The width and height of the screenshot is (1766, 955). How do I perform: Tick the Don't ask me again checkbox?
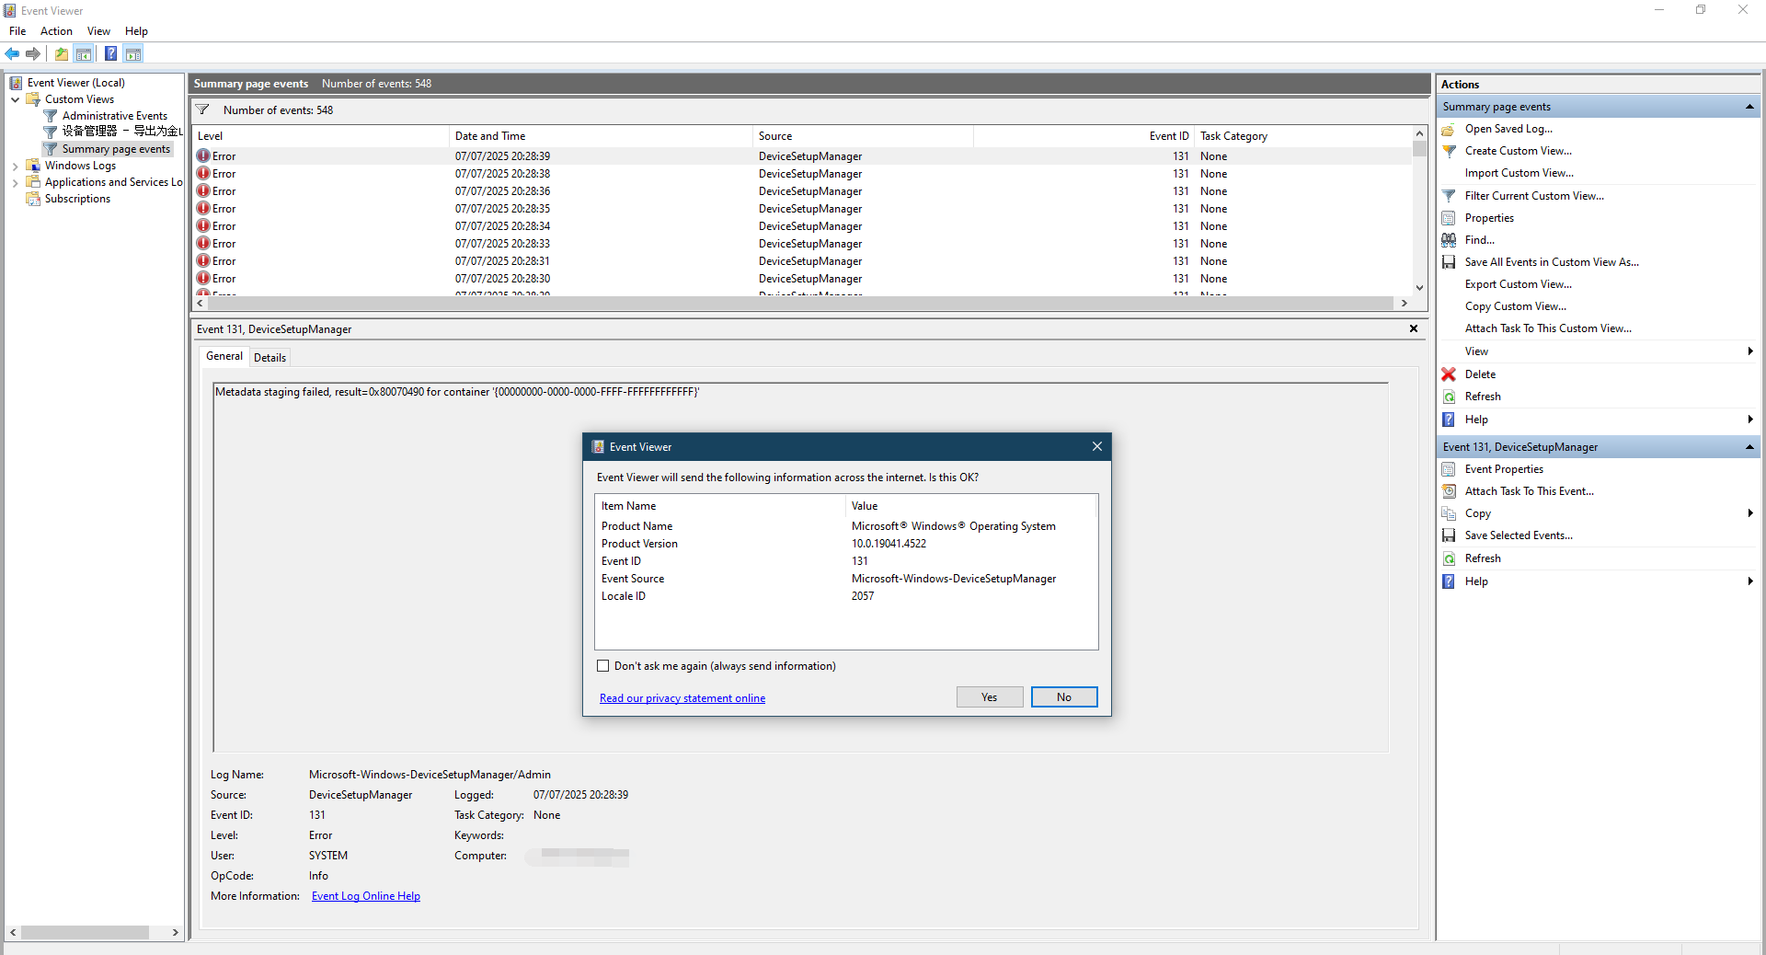coord(603,666)
